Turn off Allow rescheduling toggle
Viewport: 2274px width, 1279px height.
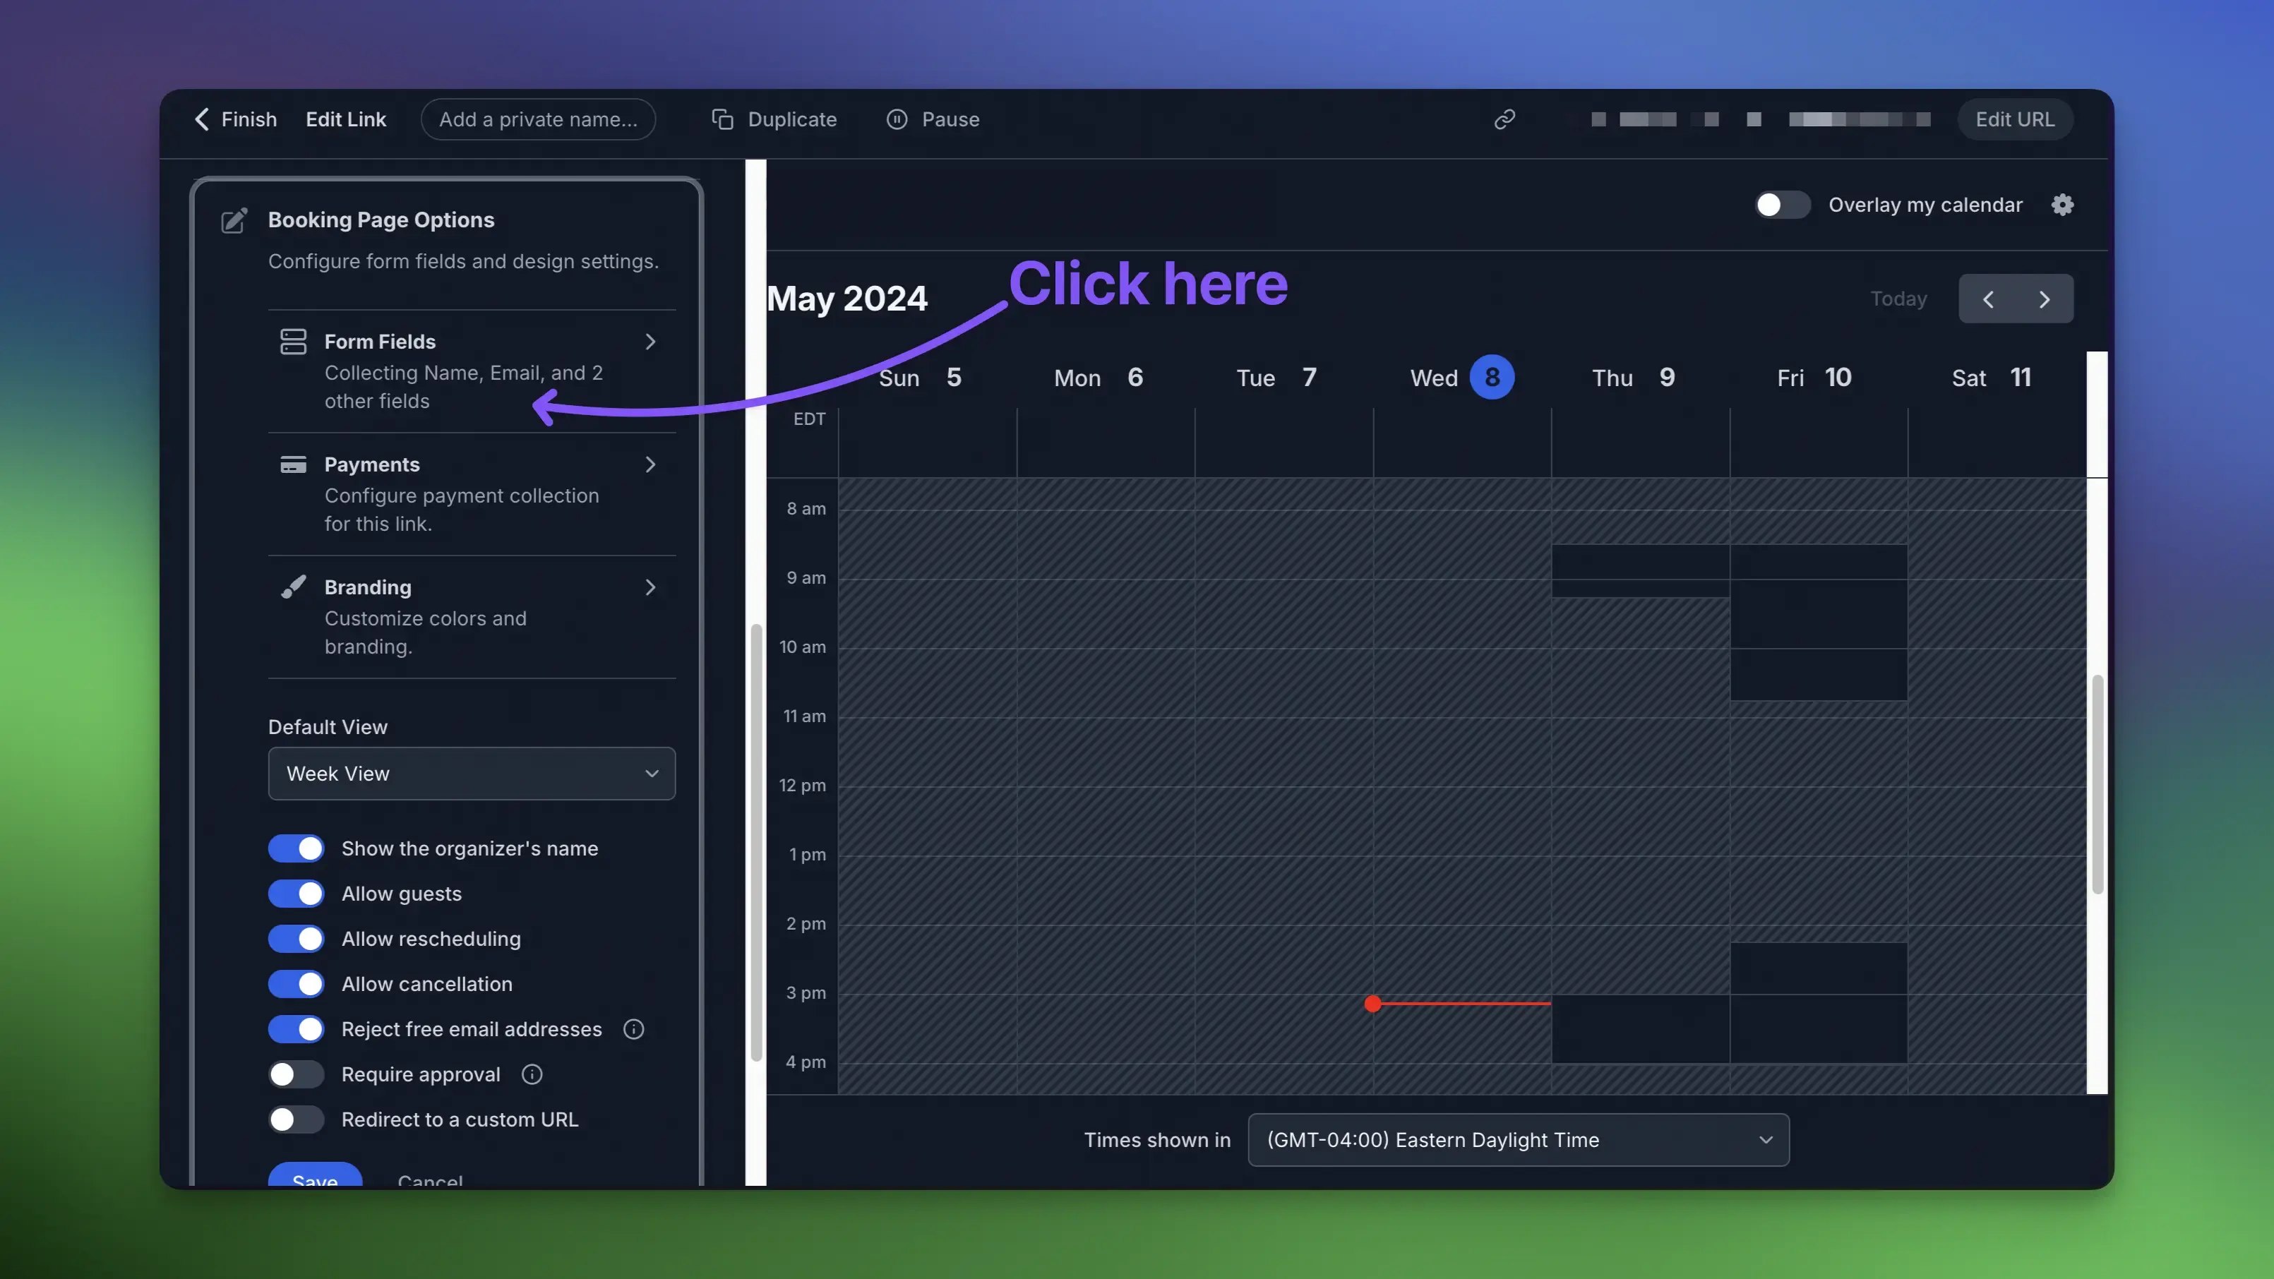(297, 938)
